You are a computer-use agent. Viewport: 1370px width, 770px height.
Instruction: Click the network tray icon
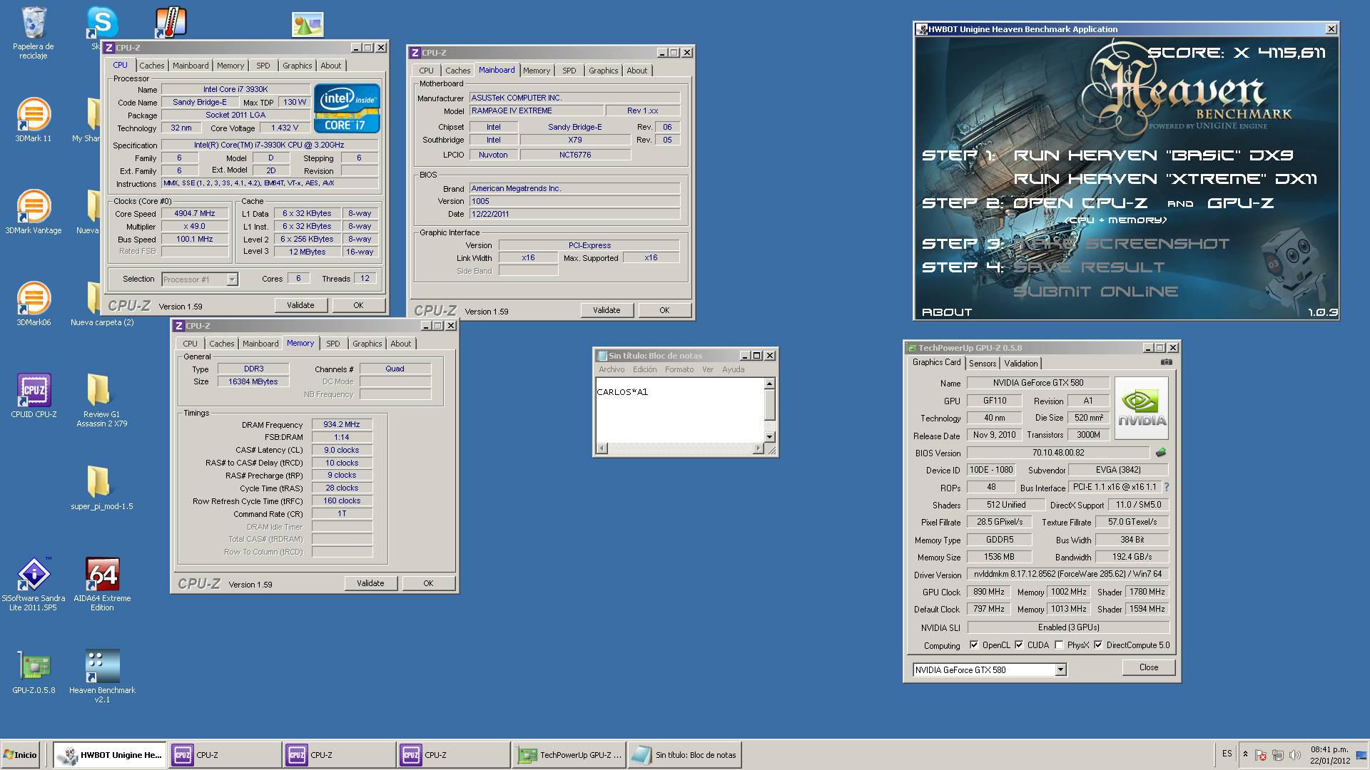[1277, 755]
